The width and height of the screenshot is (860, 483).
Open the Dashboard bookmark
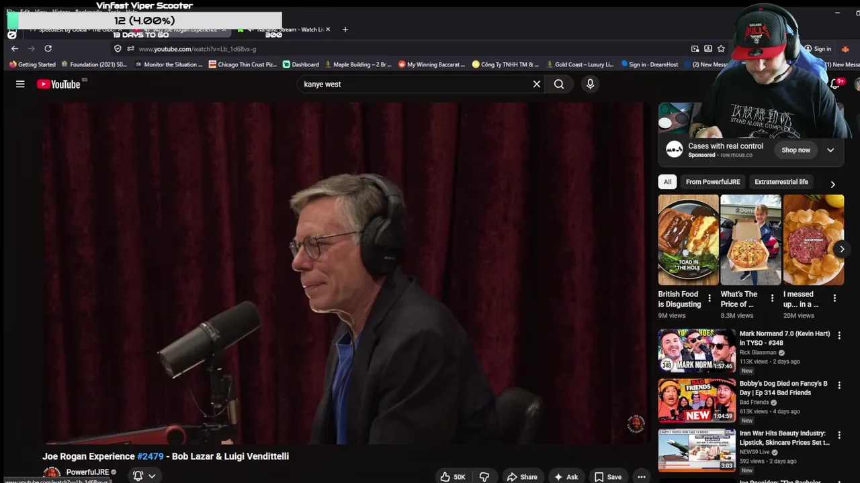(300, 64)
